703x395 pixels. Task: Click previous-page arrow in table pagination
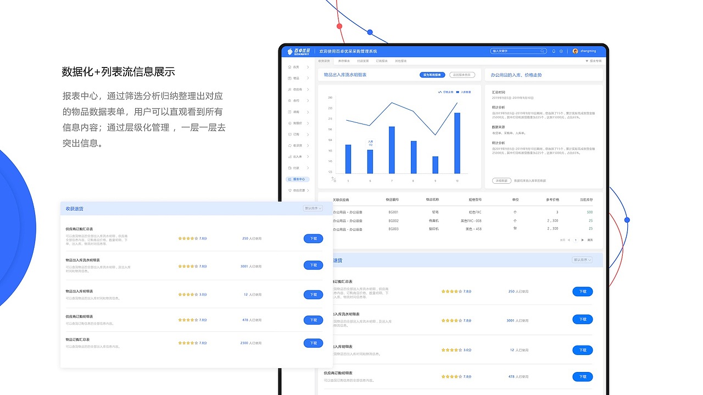(569, 240)
